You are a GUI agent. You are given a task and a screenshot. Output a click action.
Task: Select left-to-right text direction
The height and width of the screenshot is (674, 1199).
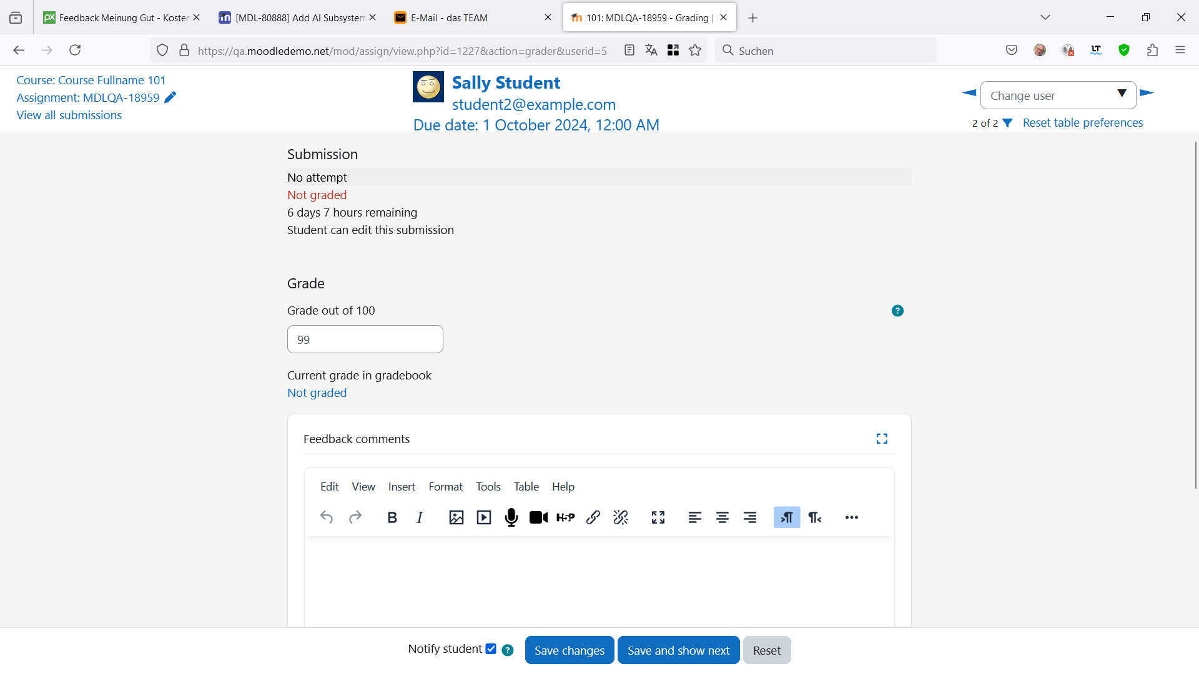point(787,517)
